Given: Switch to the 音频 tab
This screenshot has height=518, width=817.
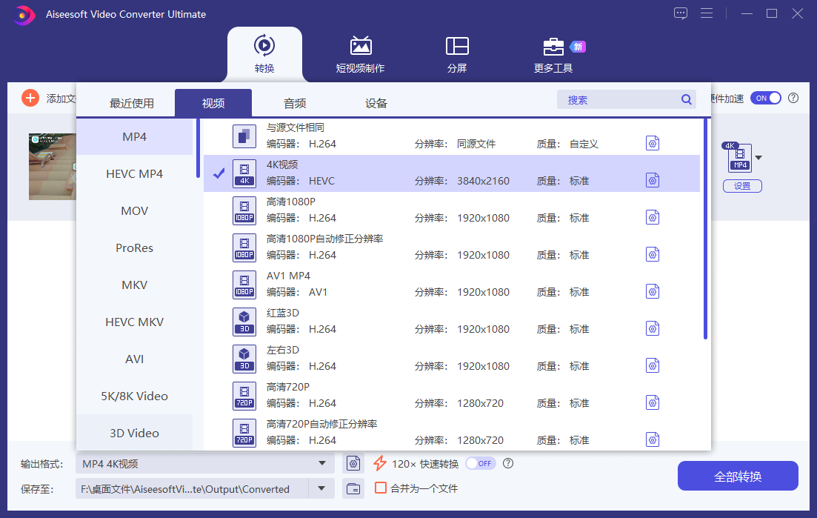Looking at the screenshot, I should click(295, 103).
